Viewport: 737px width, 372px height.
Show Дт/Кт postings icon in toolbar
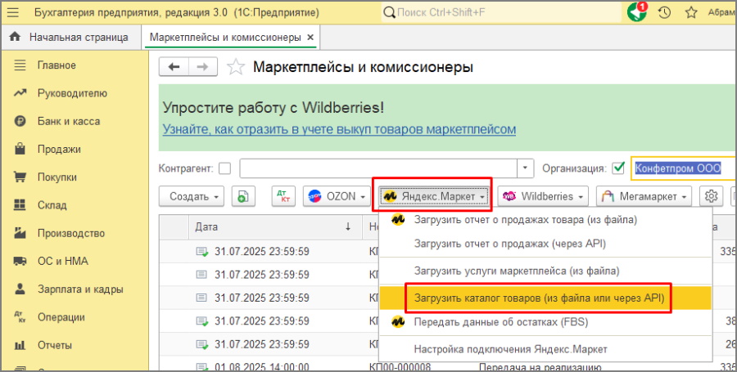click(x=283, y=196)
